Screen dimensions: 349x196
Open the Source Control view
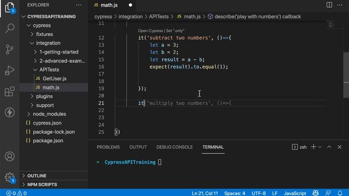(x=10, y=50)
